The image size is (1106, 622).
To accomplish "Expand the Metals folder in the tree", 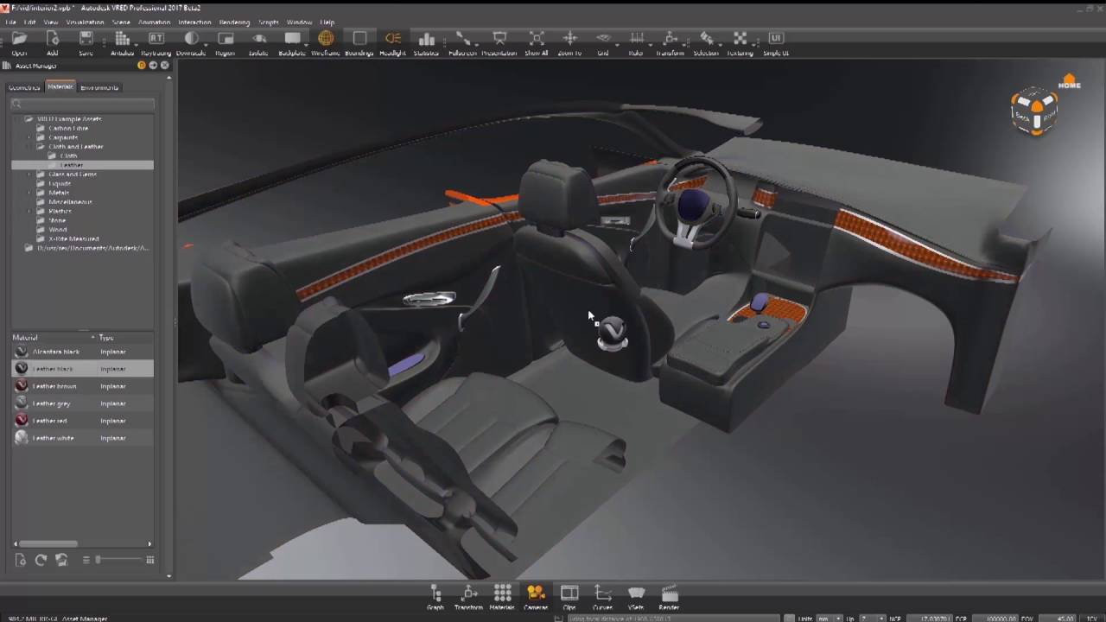I will 29,193.
